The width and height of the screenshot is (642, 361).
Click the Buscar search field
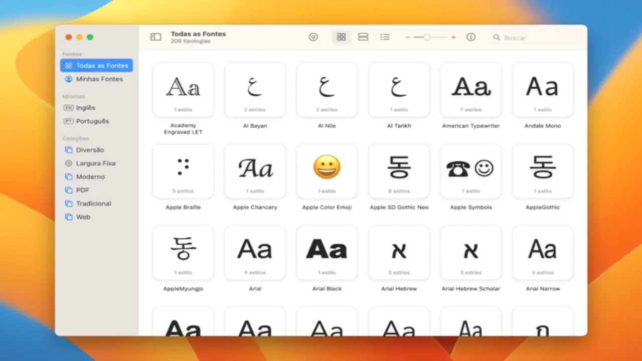coord(537,38)
